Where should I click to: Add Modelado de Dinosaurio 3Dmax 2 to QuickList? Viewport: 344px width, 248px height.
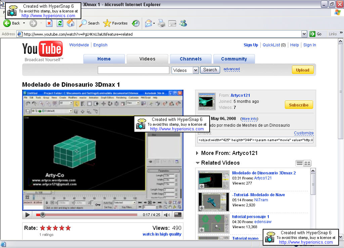(x=202, y=186)
